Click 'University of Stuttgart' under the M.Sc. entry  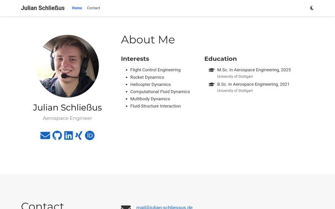(x=235, y=77)
